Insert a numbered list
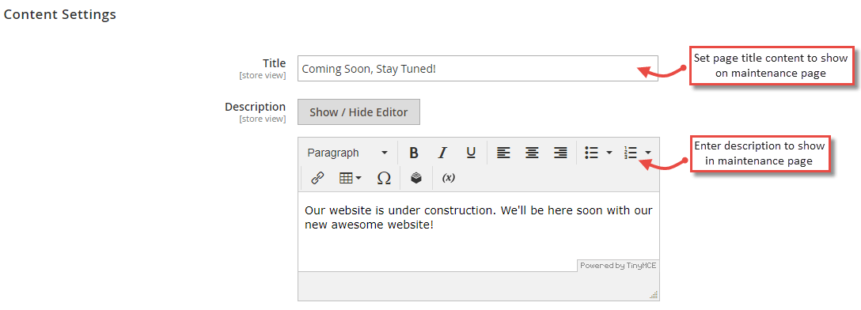This screenshot has width=861, height=310. click(x=630, y=153)
